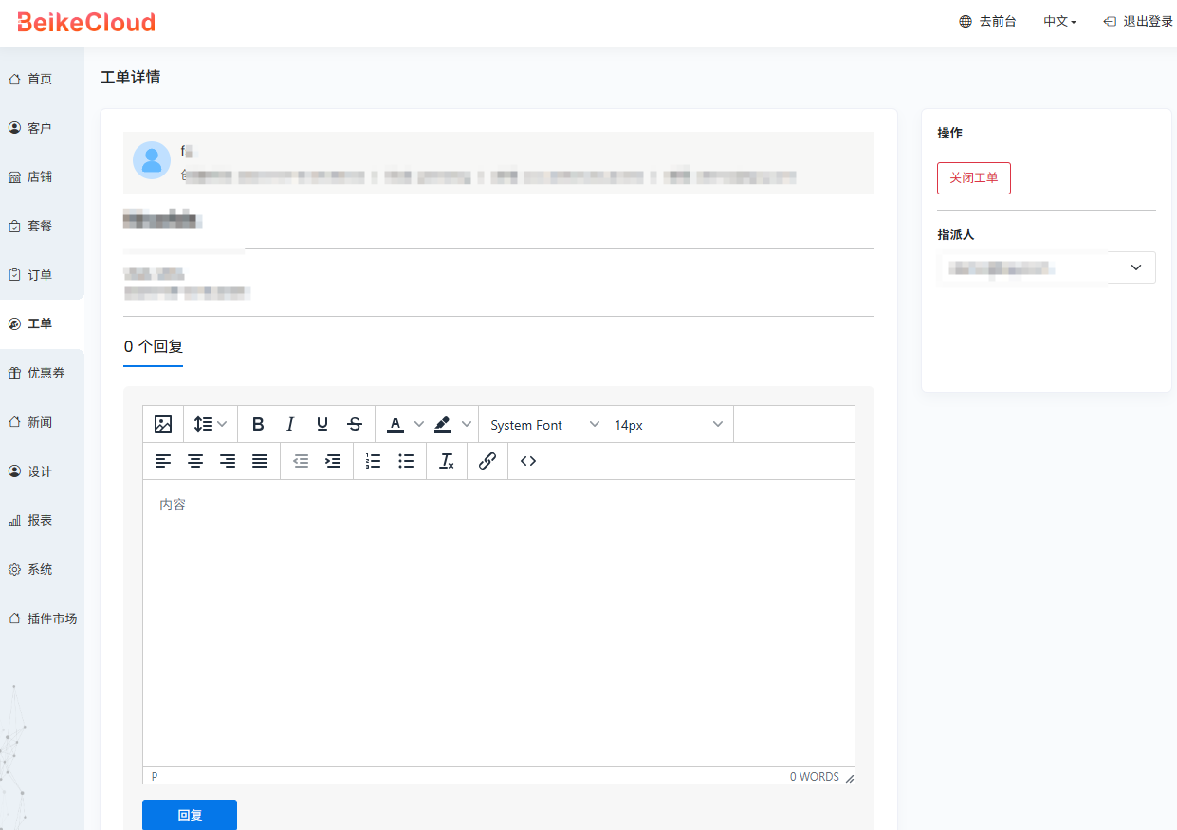Align text left
The height and width of the screenshot is (830, 1177).
(x=163, y=461)
